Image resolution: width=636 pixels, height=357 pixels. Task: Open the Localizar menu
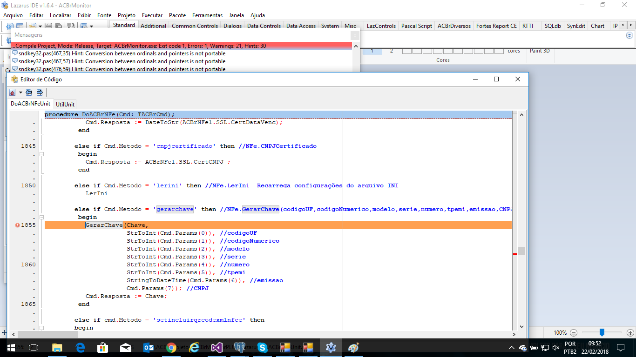tap(61, 15)
